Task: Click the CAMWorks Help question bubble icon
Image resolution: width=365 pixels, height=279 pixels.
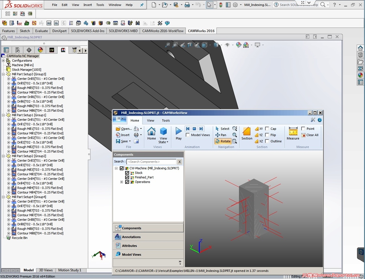Action: coord(167,23)
